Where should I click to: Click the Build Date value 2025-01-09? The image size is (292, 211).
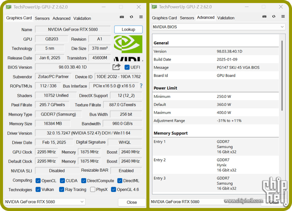[227, 59]
